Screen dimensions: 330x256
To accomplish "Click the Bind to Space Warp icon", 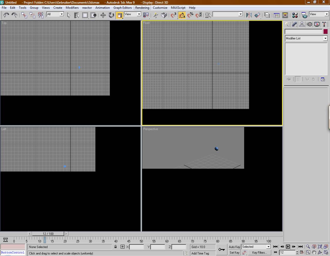I will pyautogui.click(x=41, y=15).
